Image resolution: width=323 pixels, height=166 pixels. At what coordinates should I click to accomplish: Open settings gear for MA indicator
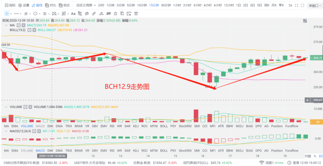(x=19, y=25)
